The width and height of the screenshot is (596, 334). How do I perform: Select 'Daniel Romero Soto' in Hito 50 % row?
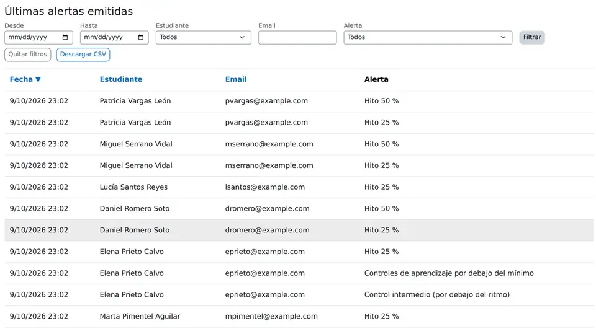pos(135,208)
